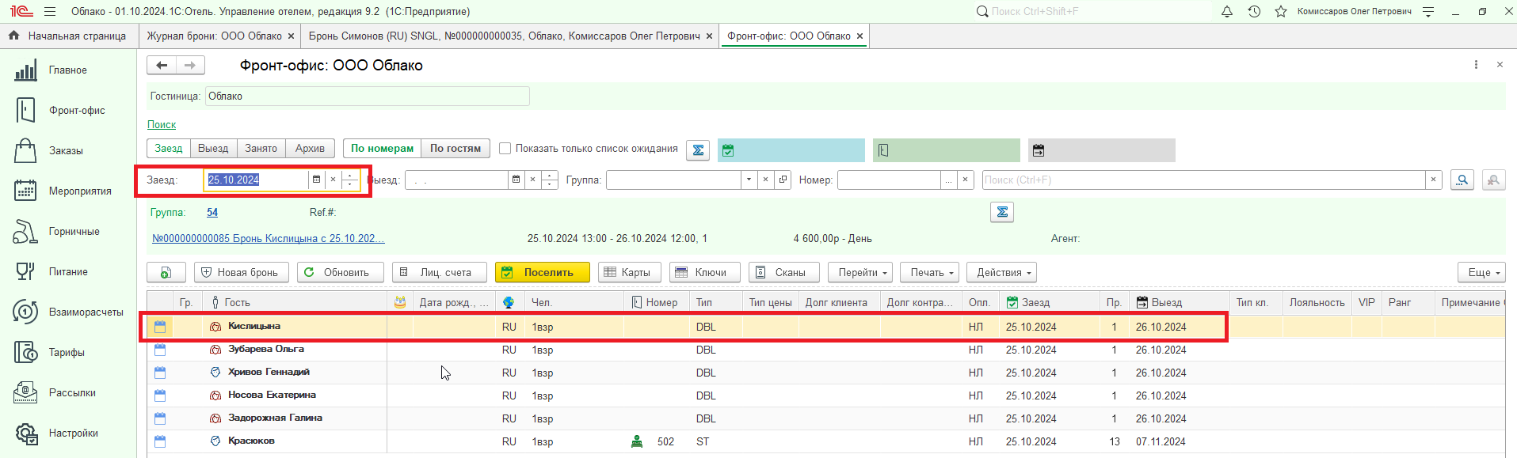
Task: Open Лиц. счета button
Action: [440, 272]
